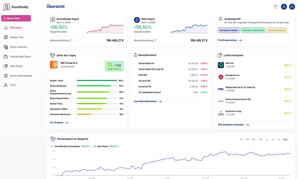The width and height of the screenshot is (298, 179).
Task: Click the ING Groep lion logo
Action: click(x=54, y=65)
